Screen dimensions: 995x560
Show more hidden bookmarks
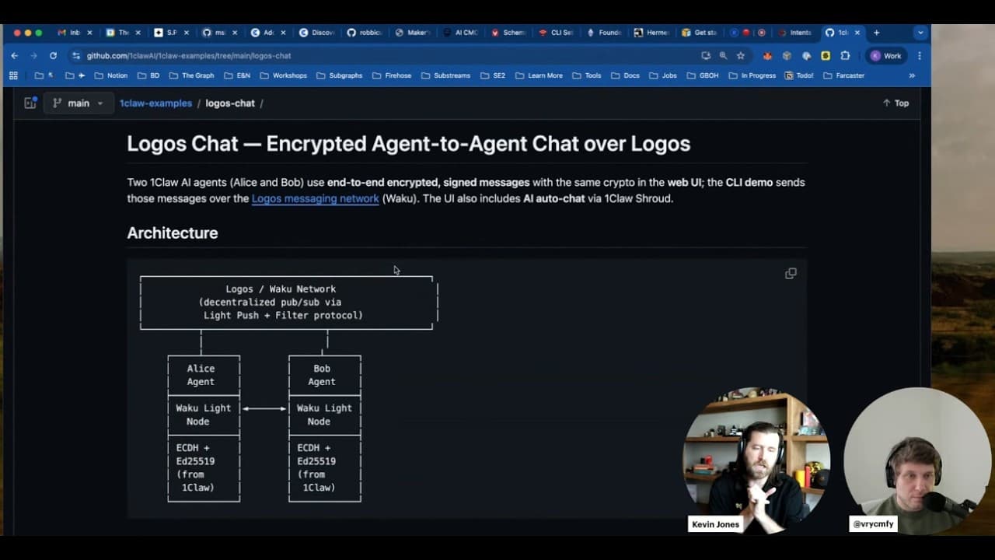pos(912,75)
